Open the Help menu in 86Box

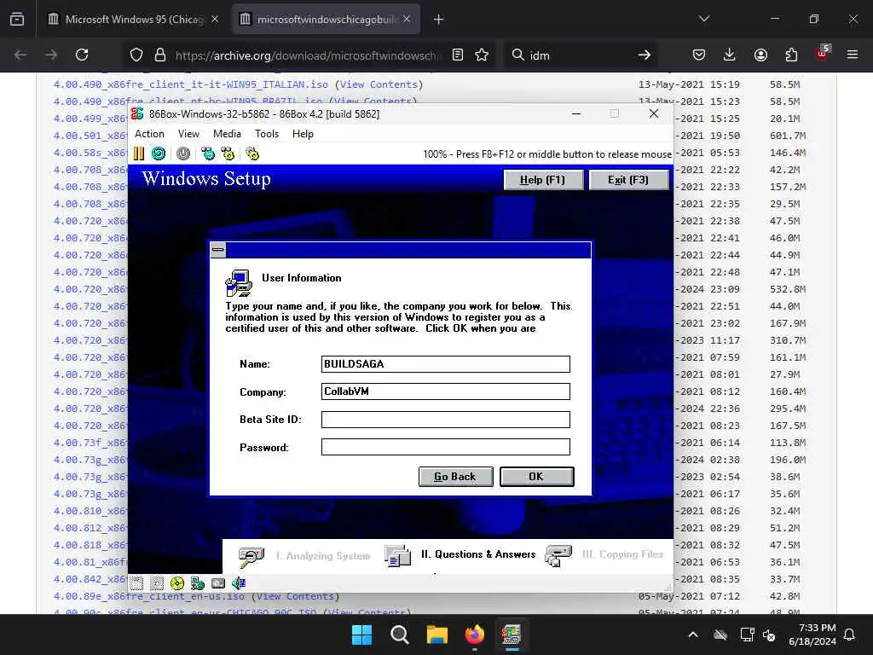303,134
